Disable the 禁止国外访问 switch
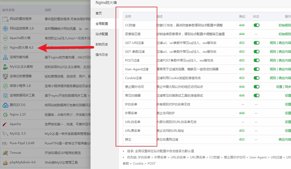 coord(257,87)
